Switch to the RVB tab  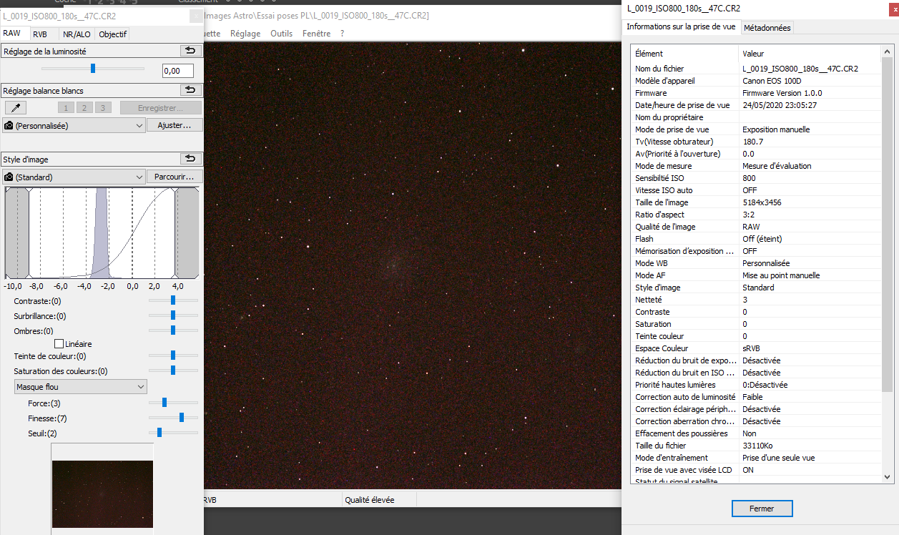pyautogui.click(x=40, y=34)
